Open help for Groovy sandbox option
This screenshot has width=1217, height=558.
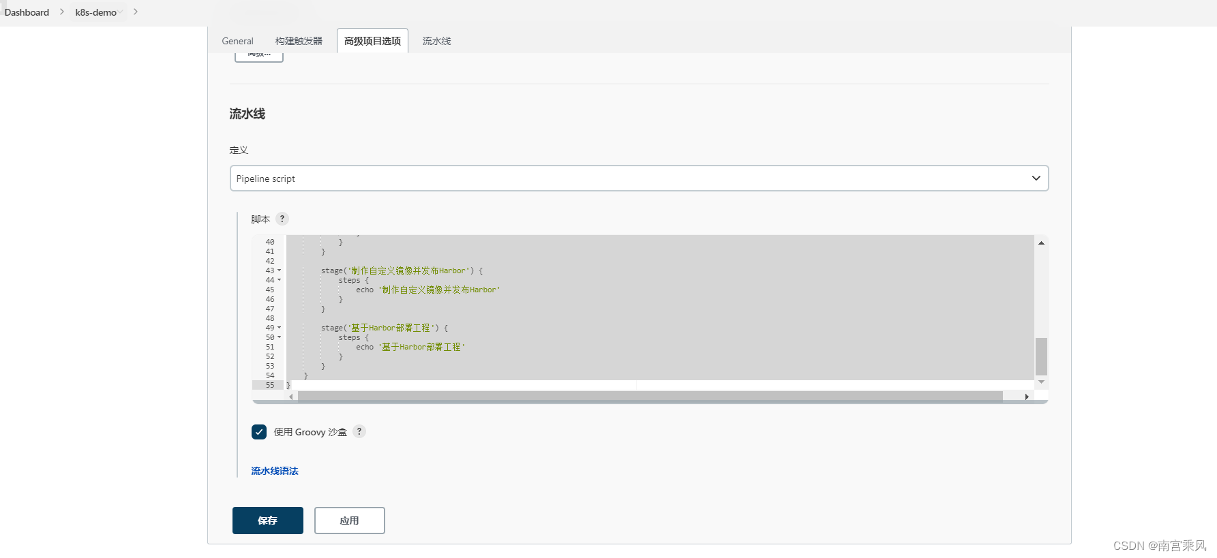(359, 431)
